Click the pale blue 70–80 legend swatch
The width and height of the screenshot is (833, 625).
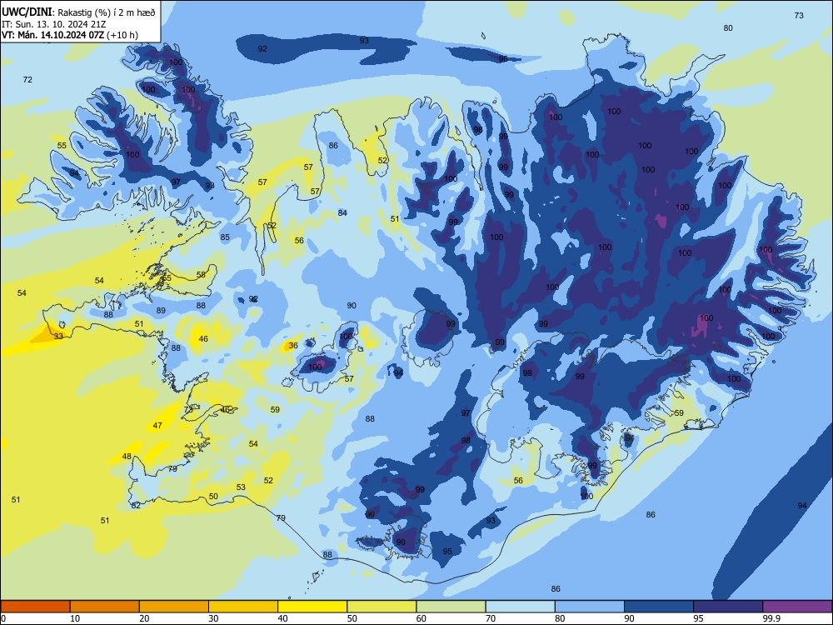tap(520, 607)
